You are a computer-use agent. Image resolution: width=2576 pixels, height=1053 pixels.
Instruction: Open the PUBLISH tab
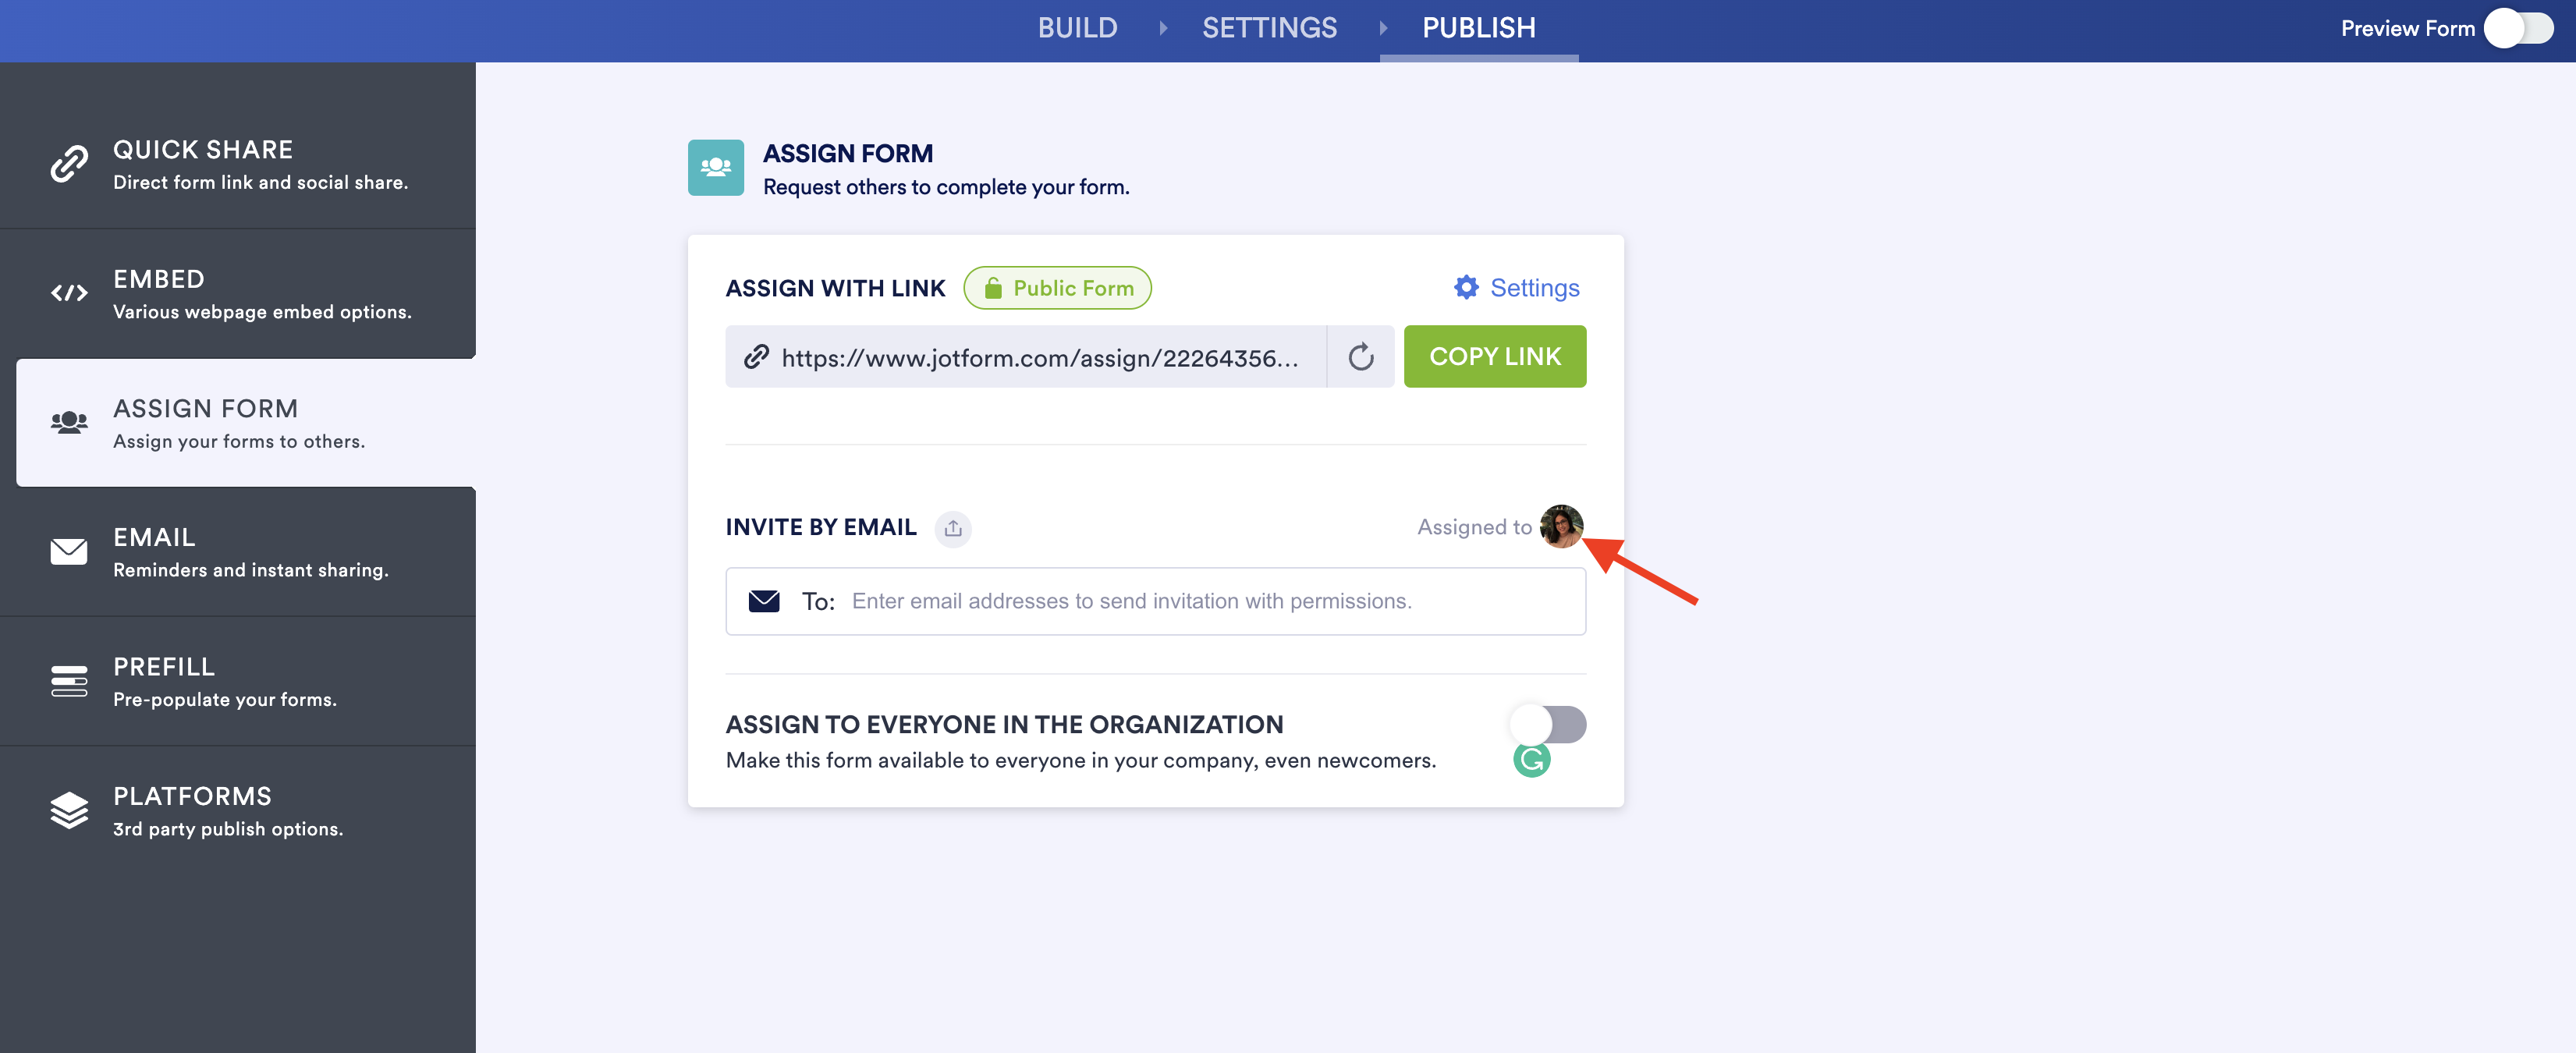[1478, 28]
